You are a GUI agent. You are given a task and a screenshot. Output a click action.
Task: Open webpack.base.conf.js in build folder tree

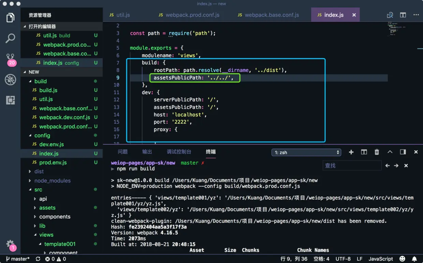61,108
